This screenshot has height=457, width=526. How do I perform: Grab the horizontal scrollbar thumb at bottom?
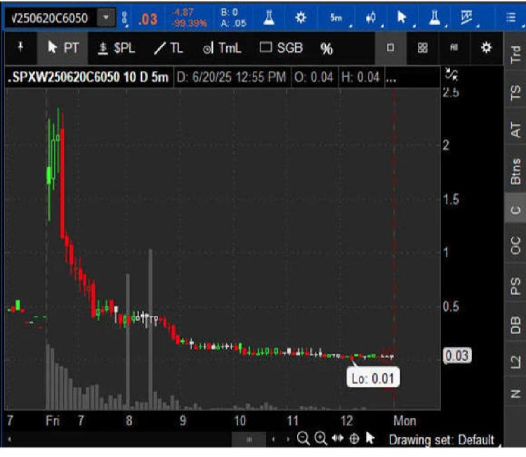249,439
